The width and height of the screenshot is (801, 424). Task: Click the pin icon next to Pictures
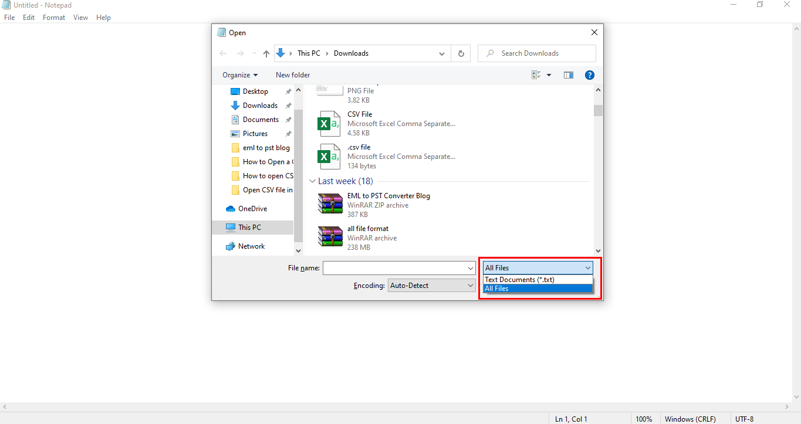pos(288,134)
